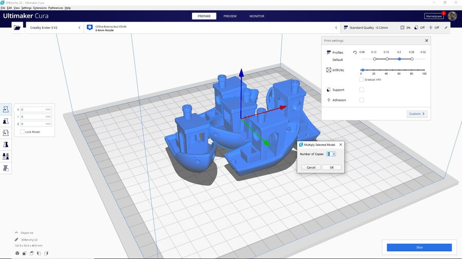Click the Y position input field

tap(36, 117)
